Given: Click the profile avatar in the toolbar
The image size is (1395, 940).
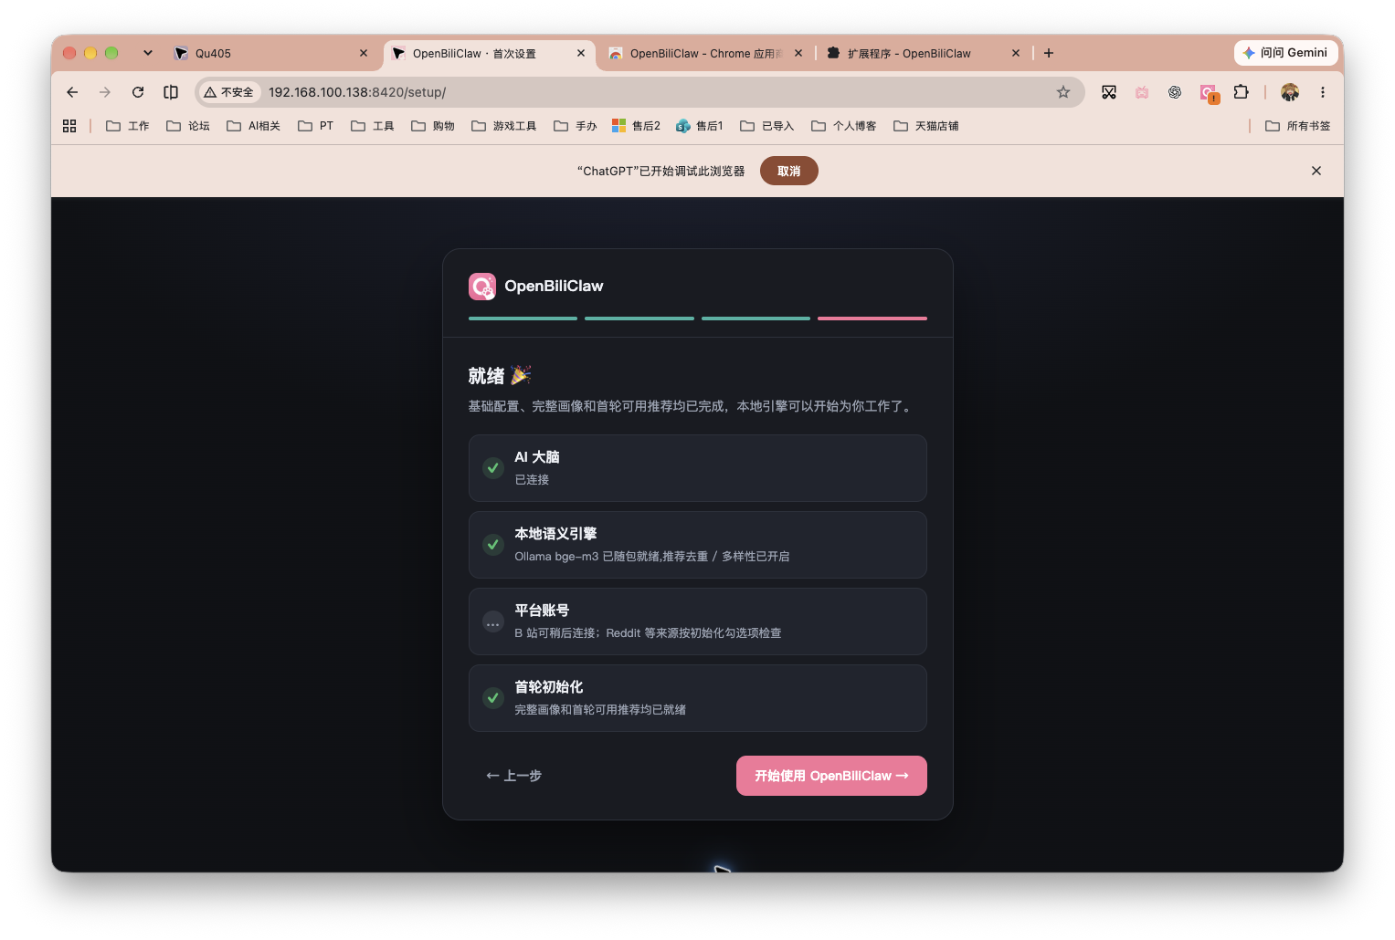Looking at the screenshot, I should pos(1290,92).
